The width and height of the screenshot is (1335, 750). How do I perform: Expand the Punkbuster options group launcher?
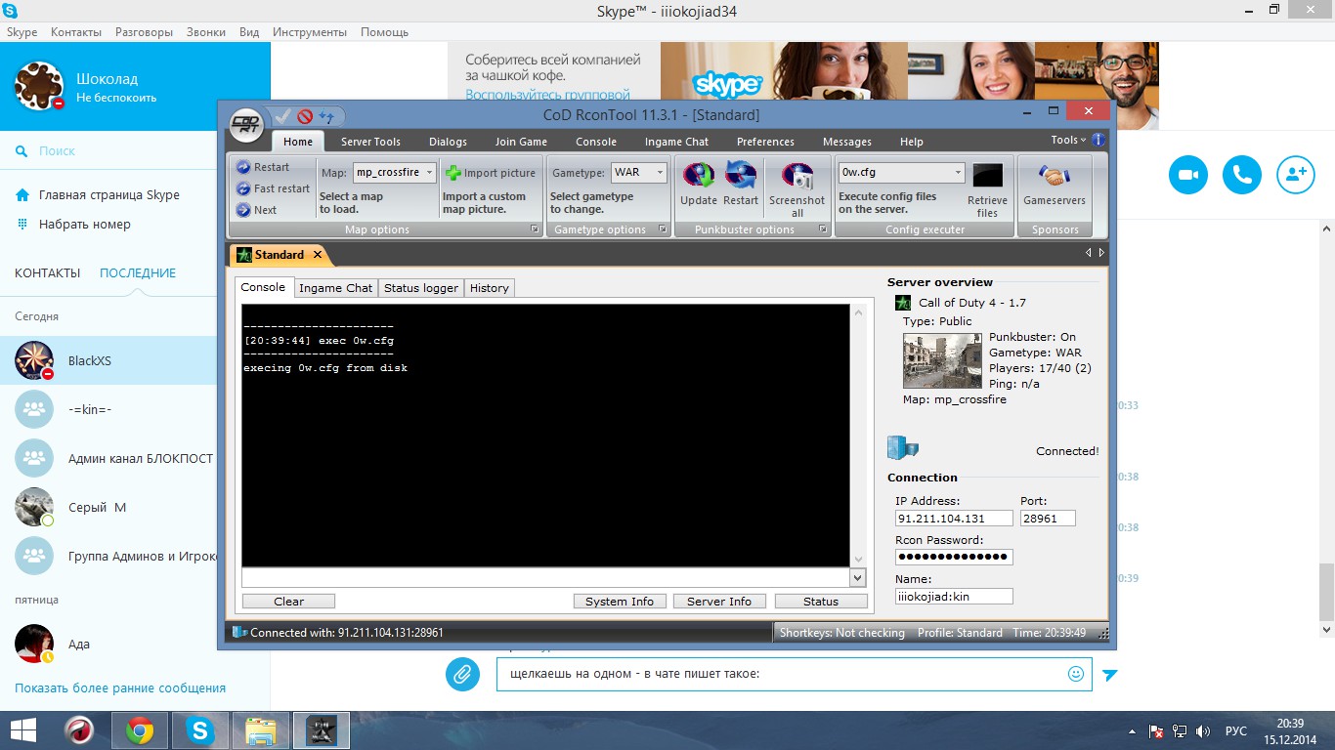click(824, 229)
